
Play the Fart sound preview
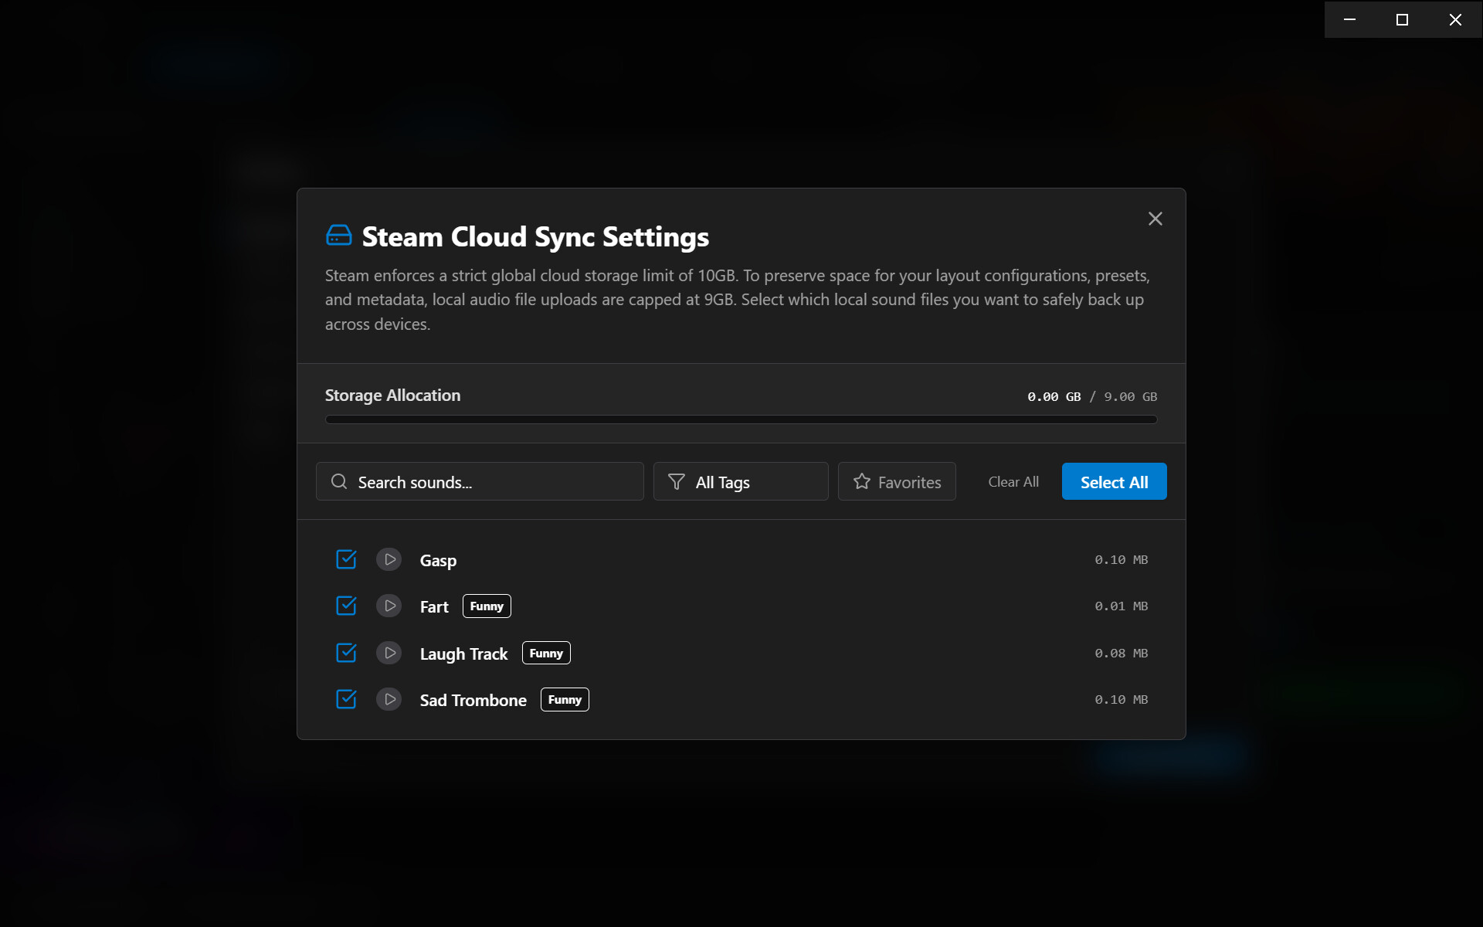(x=389, y=606)
